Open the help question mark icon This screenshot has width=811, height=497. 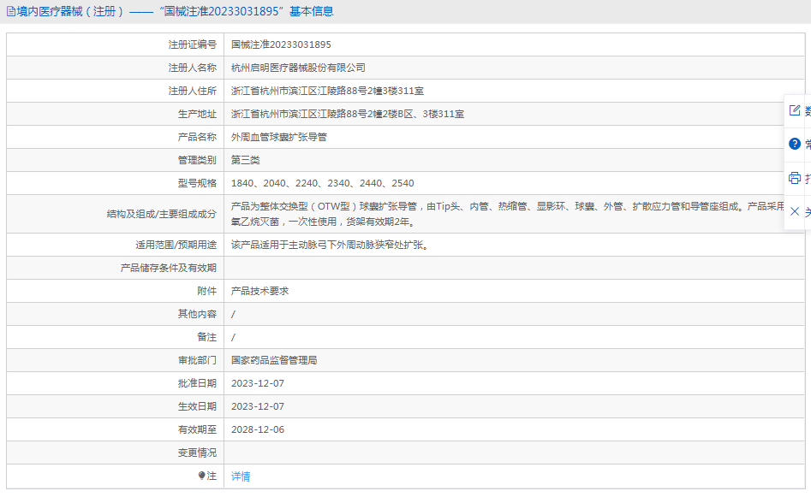[795, 144]
